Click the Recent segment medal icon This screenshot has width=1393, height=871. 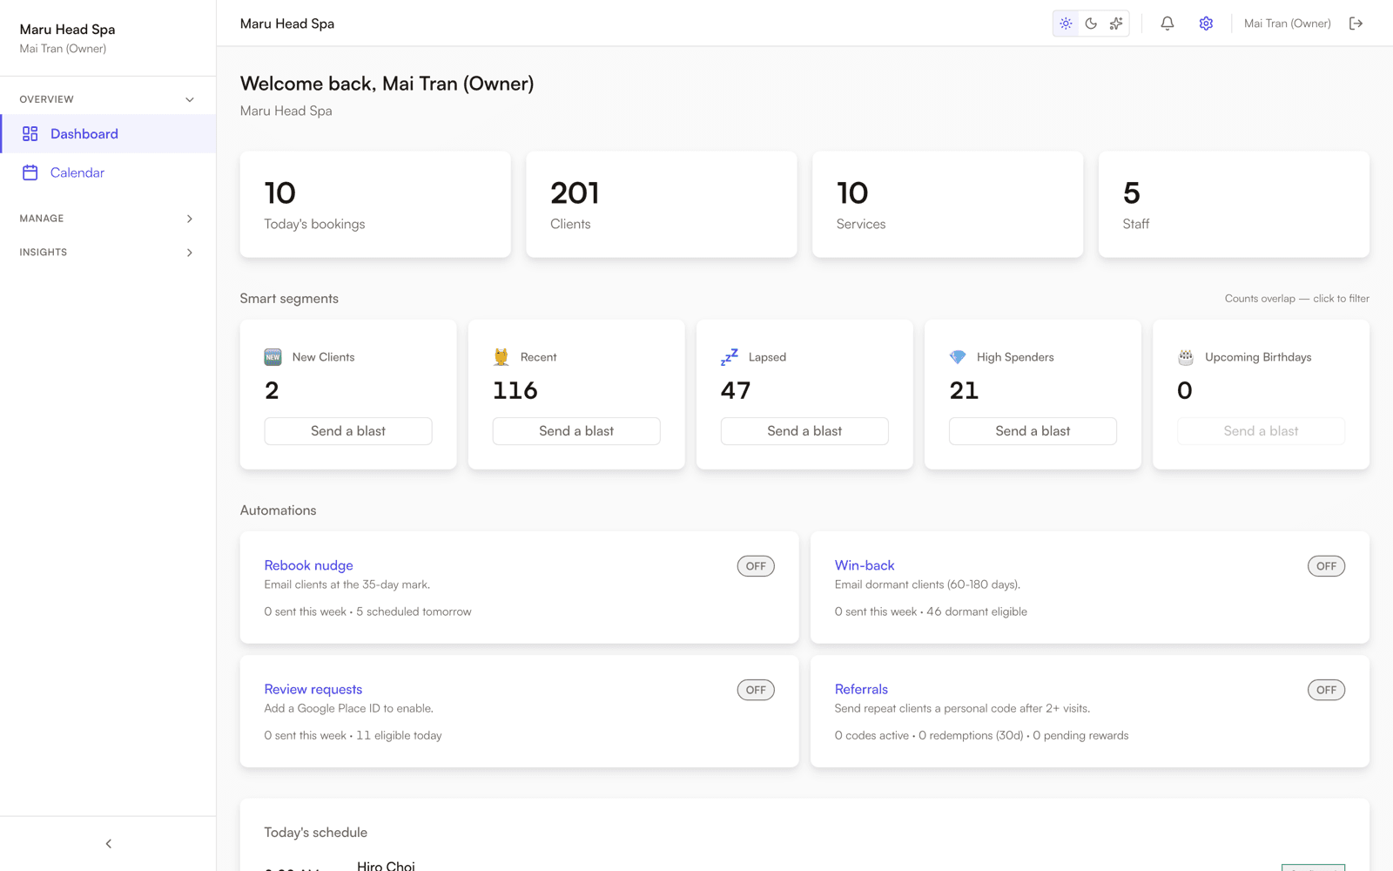click(x=501, y=357)
